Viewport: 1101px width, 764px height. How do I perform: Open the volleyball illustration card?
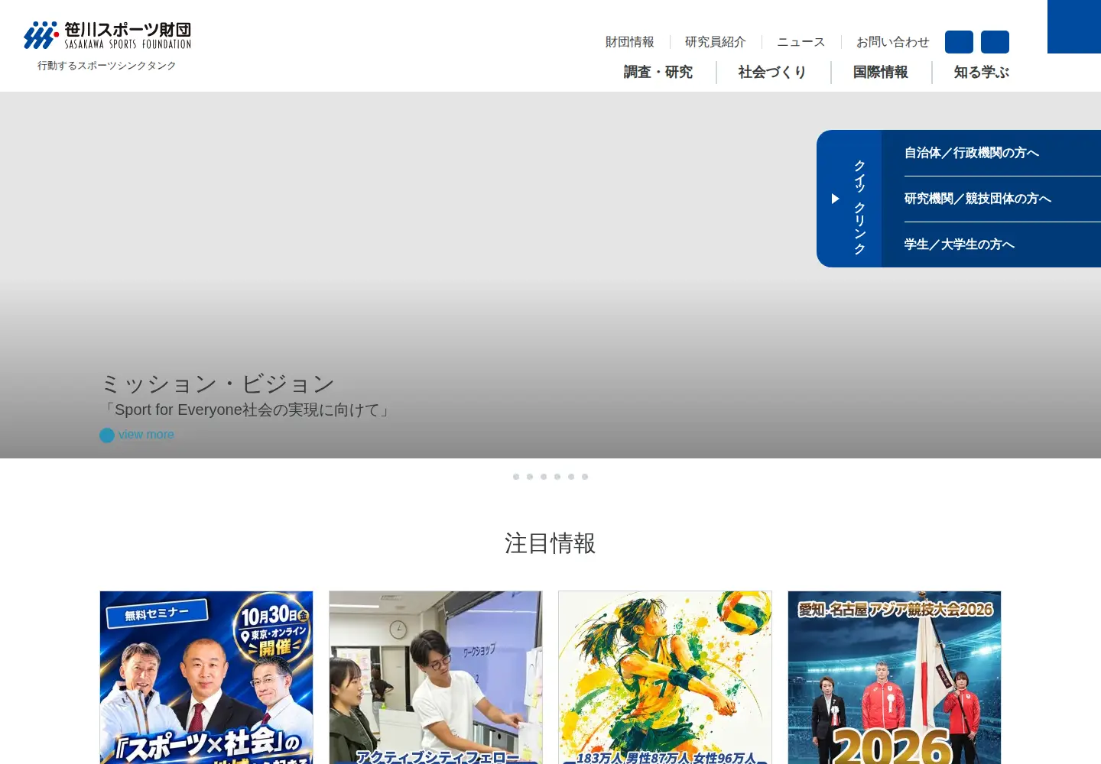click(x=665, y=678)
